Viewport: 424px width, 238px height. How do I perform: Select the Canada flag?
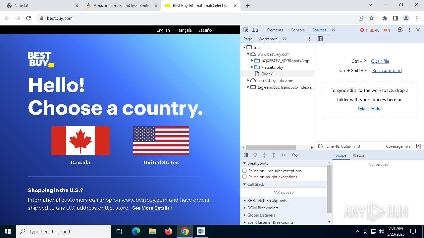(x=80, y=141)
